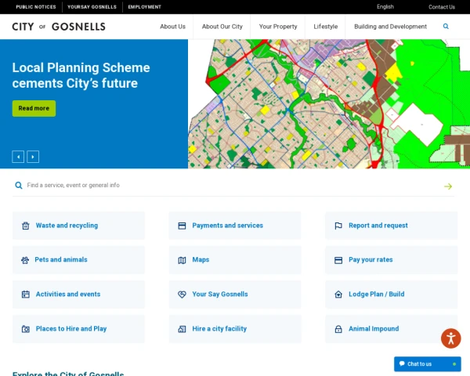Click the calendar icon beside Activities and events
This screenshot has width=470, height=376.
click(x=26, y=295)
